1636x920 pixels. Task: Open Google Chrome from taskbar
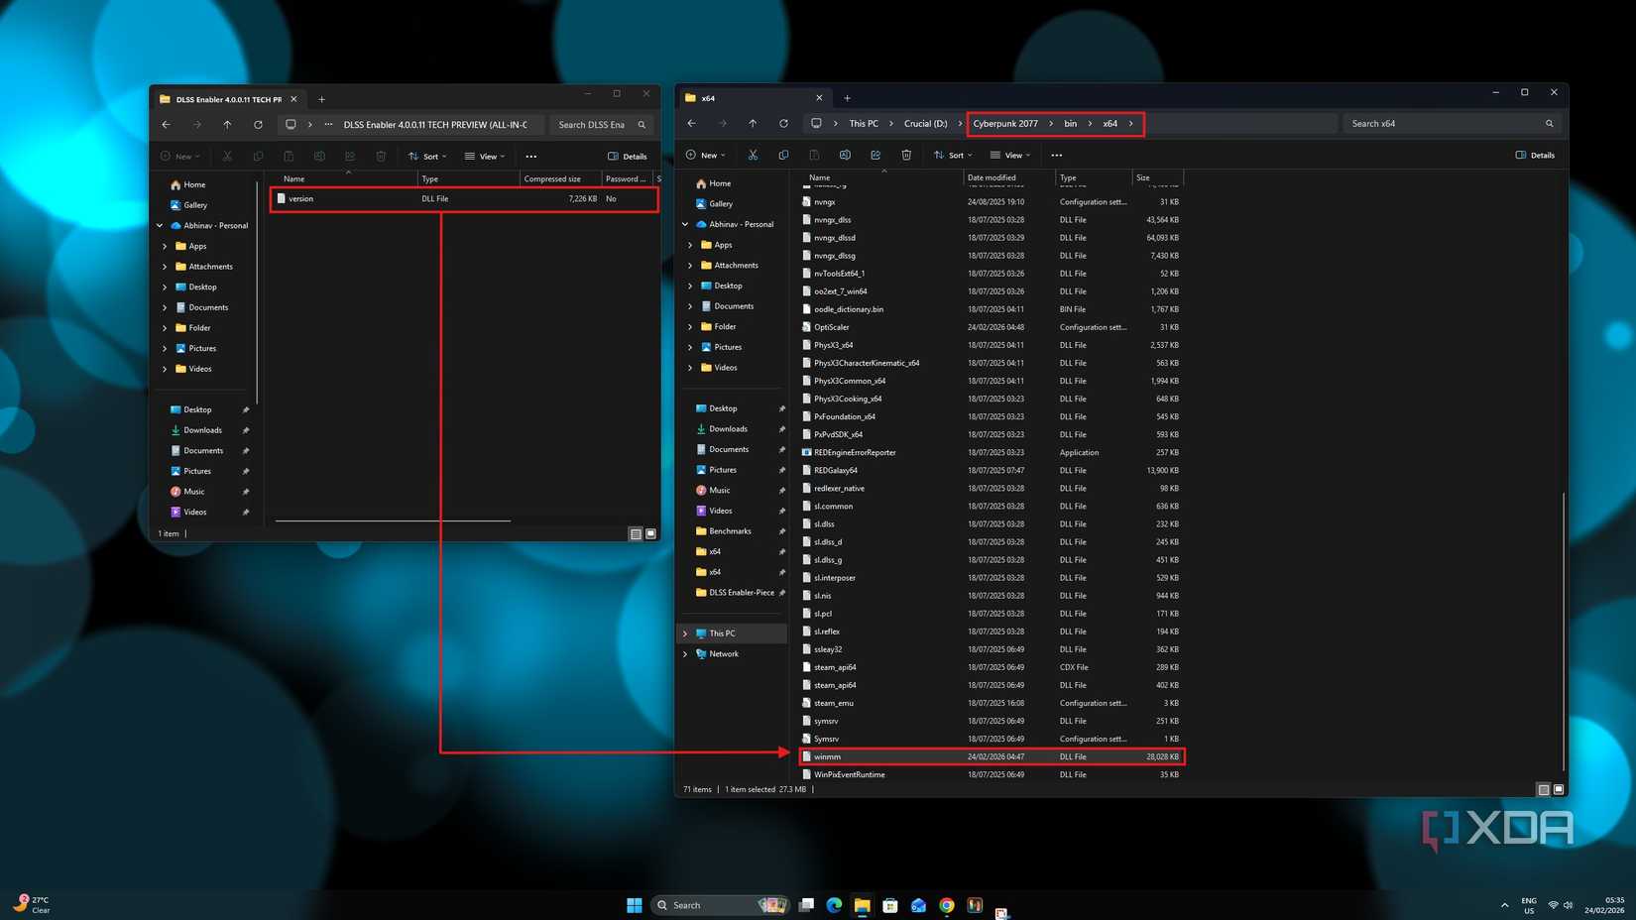[947, 905]
